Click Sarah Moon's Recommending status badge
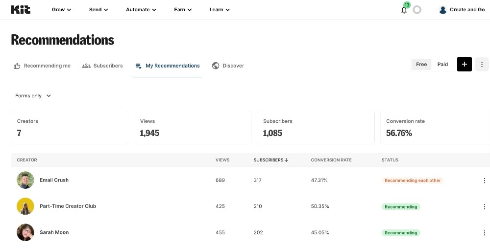Screen dimensions: 490x249 [401, 233]
